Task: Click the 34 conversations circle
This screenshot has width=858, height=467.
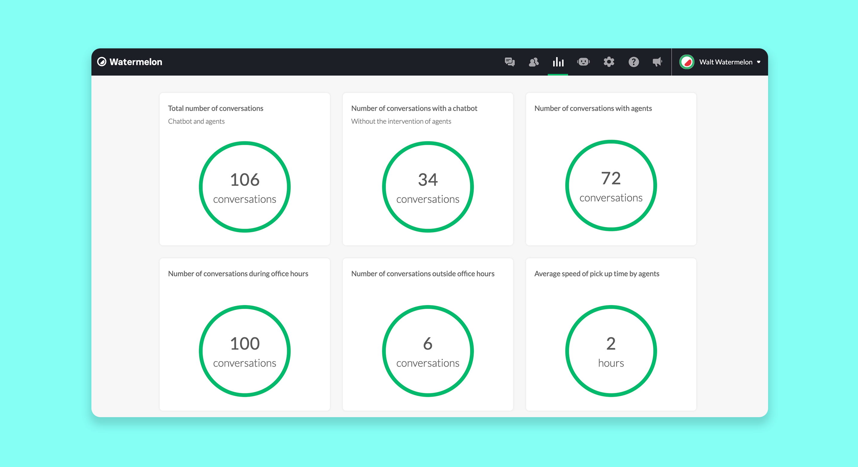Action: 428,187
